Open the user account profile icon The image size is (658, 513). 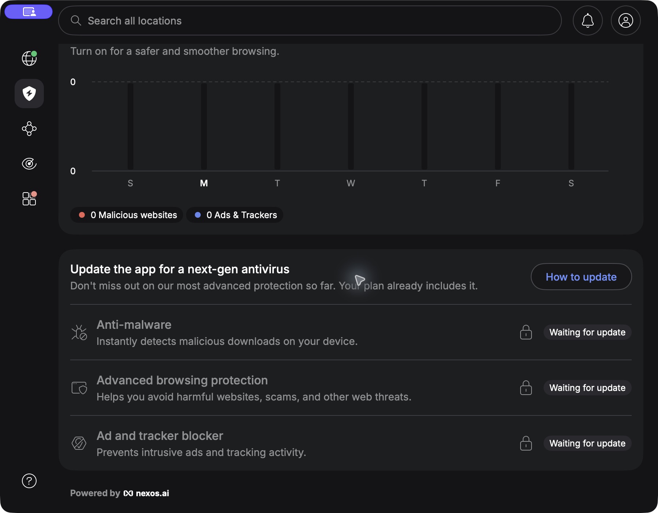coord(626,20)
